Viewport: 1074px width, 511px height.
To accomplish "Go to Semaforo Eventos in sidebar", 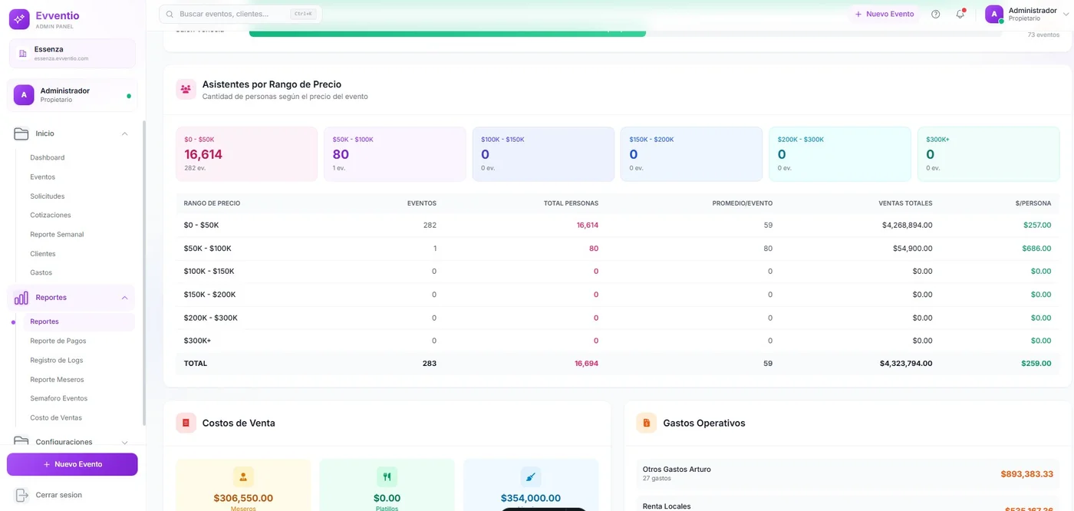I will point(59,398).
